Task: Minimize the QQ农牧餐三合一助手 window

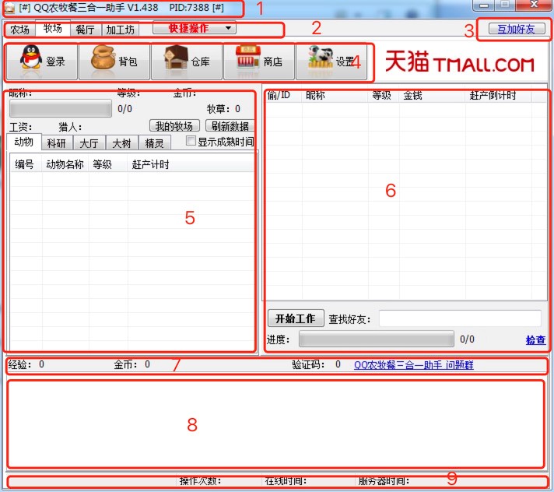Action: 484,5
